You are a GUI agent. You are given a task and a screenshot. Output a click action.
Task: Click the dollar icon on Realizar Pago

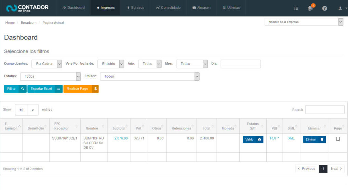point(95,89)
